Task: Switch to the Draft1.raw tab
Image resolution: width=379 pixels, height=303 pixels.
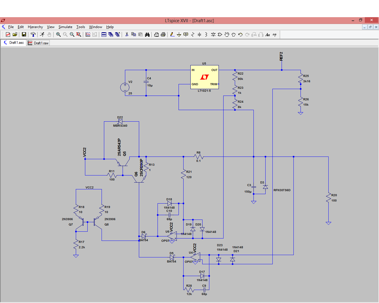Action: (38, 43)
